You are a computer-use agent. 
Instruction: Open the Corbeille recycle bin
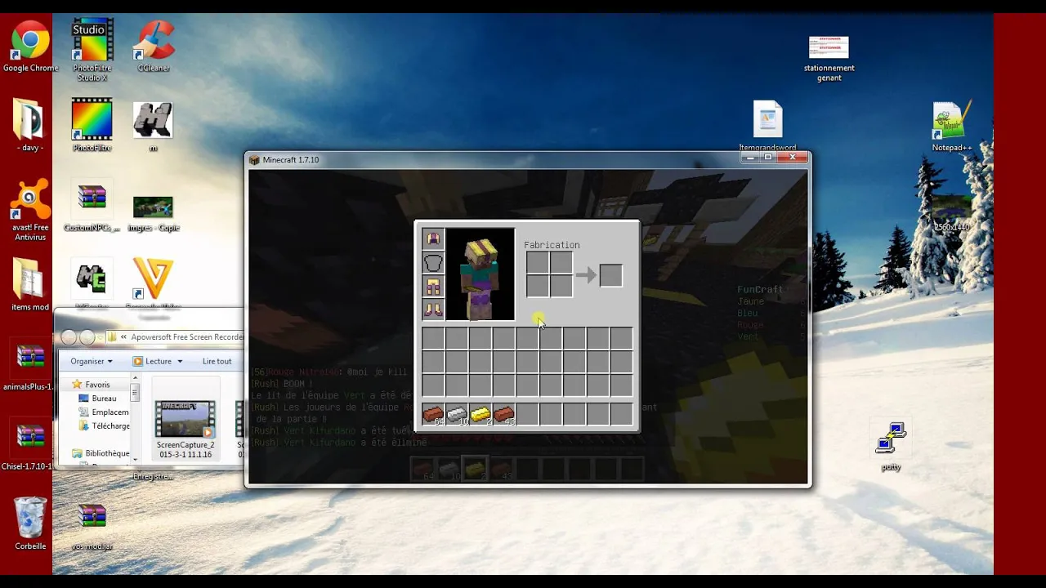pos(30,523)
